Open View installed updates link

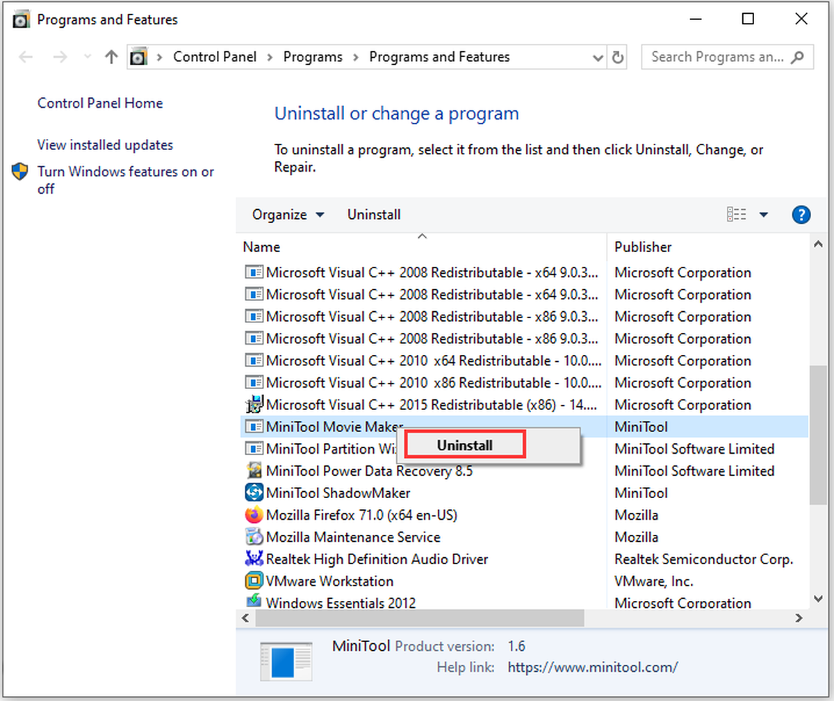(x=105, y=145)
